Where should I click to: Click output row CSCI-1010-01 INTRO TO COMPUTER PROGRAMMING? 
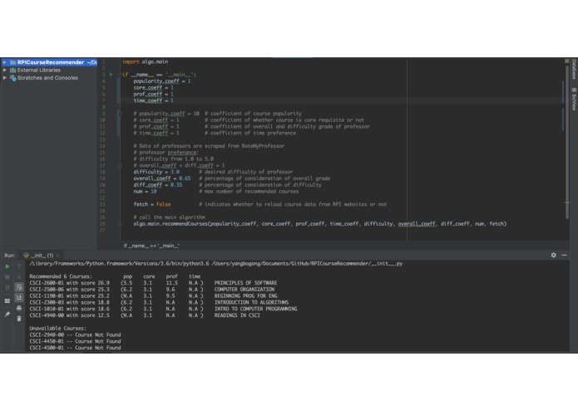coord(163,309)
